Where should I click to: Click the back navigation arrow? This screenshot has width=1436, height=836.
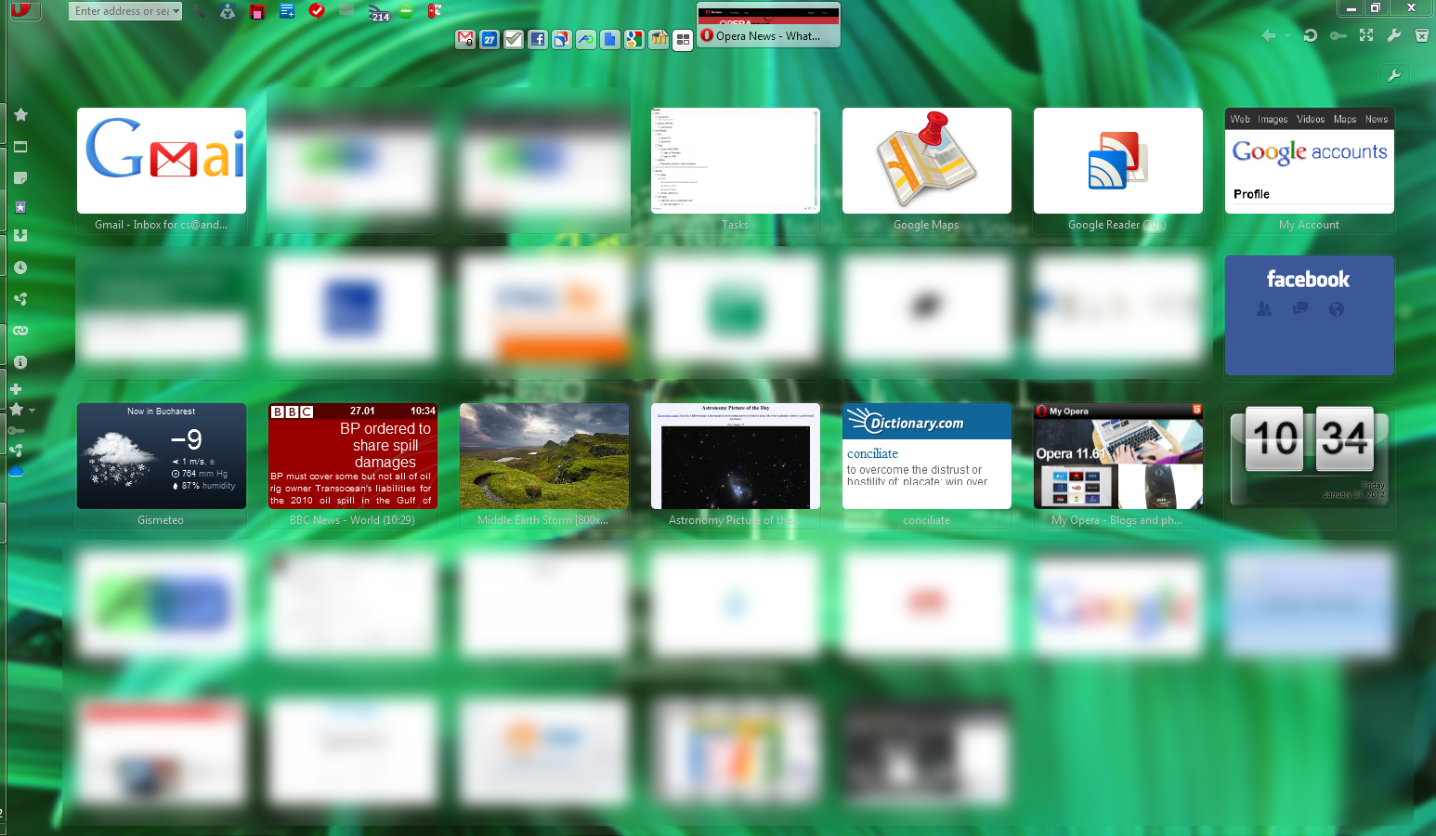coord(1269,35)
